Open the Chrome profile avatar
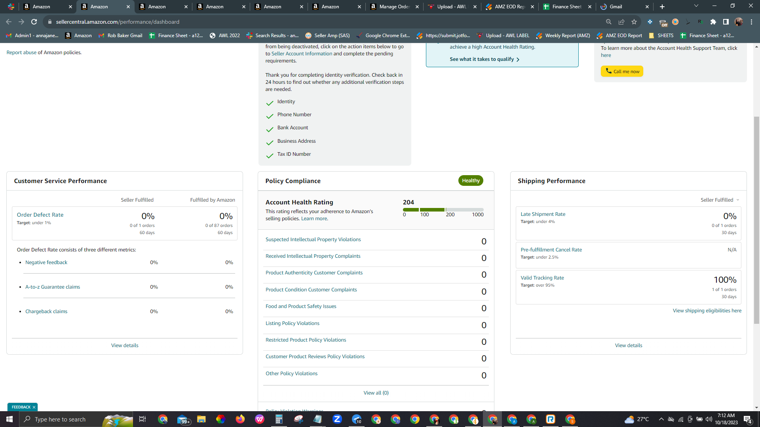This screenshot has width=760, height=427. [x=739, y=22]
